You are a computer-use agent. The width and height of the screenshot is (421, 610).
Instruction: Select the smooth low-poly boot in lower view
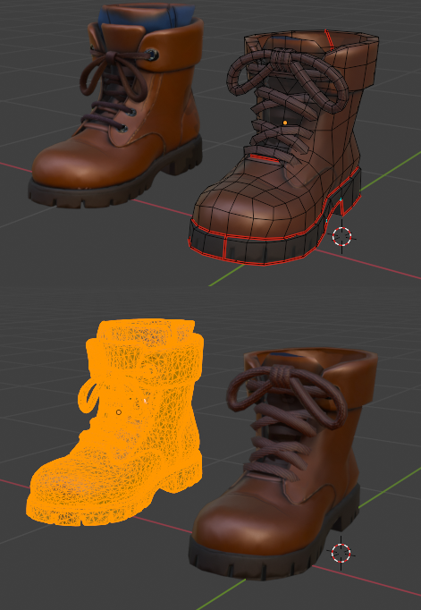[283, 463]
